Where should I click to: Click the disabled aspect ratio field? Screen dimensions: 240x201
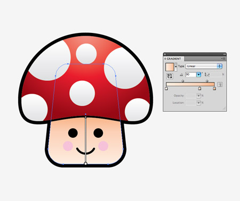[x=216, y=74]
